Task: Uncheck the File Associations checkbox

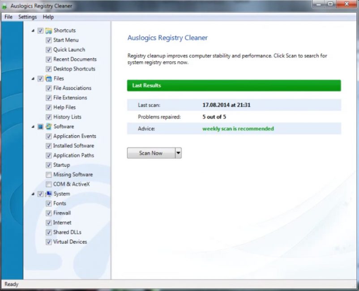Action: coord(48,88)
